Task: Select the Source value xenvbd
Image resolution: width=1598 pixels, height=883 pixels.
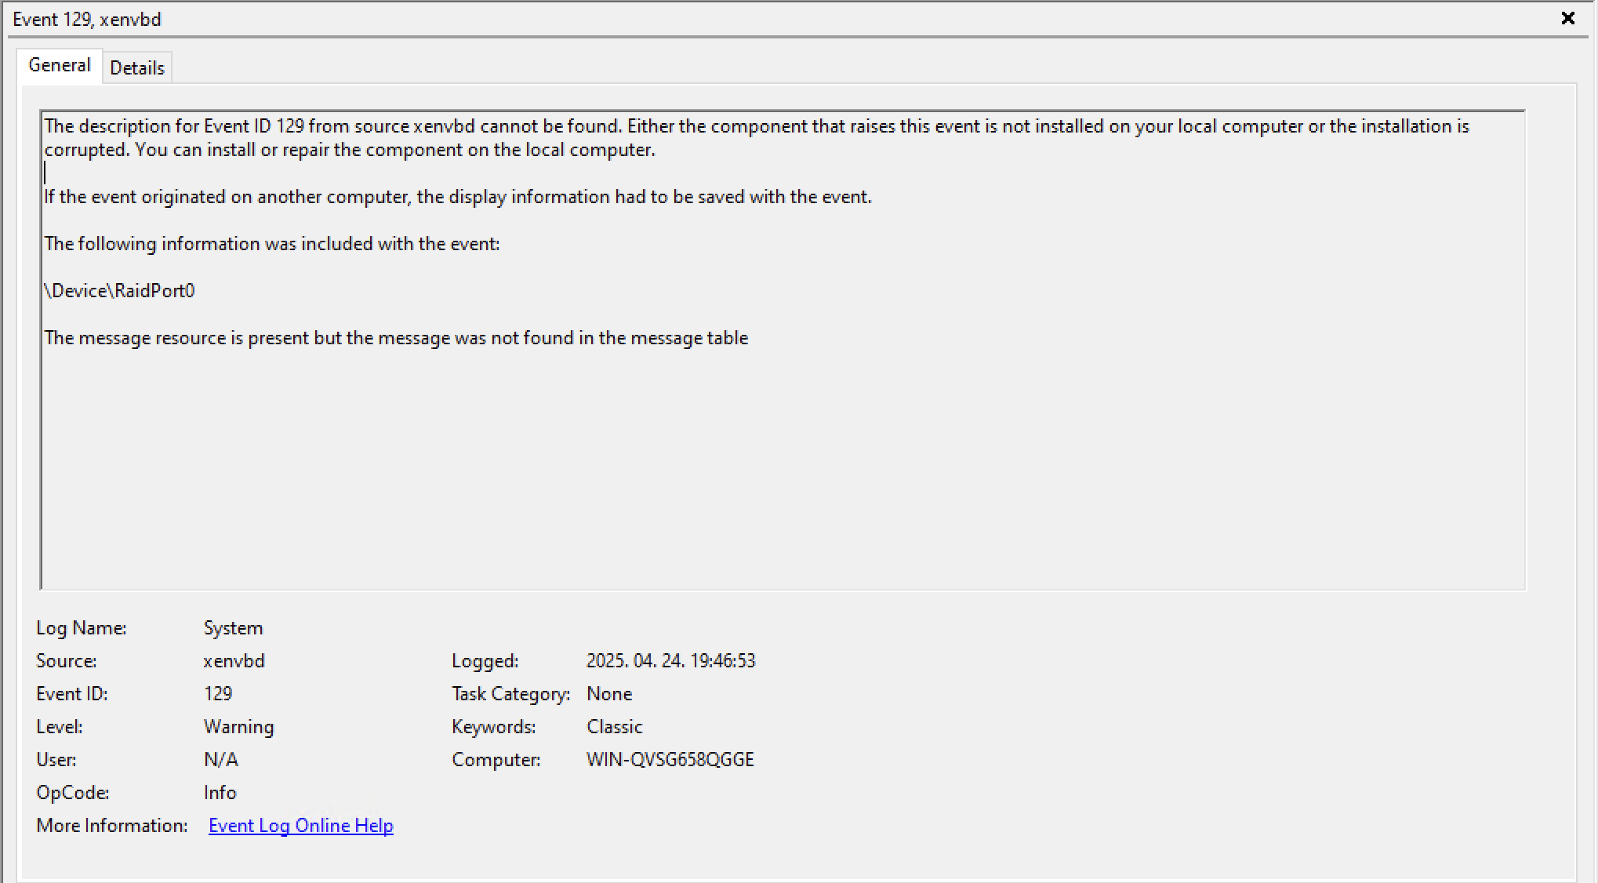Action: 234,661
